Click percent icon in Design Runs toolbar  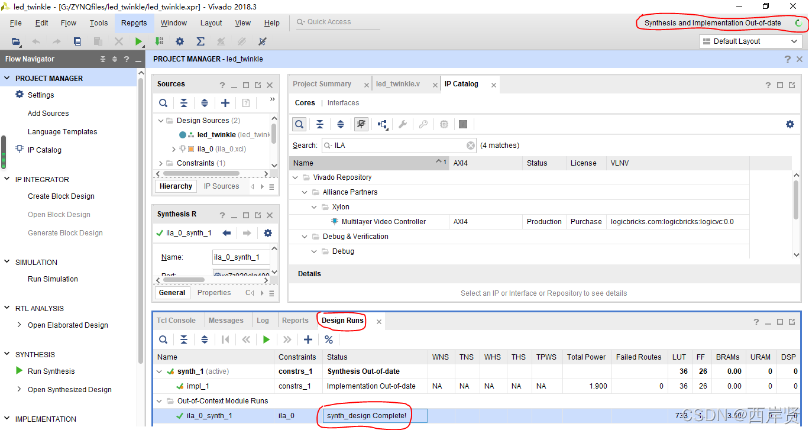[x=329, y=340]
